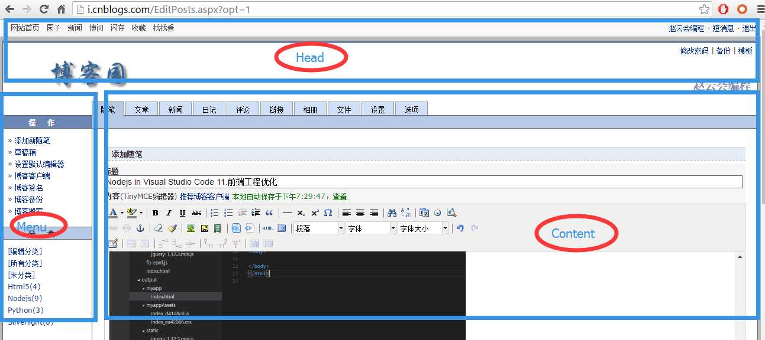Align text to the left
The height and width of the screenshot is (340, 765).
pyautogui.click(x=347, y=212)
